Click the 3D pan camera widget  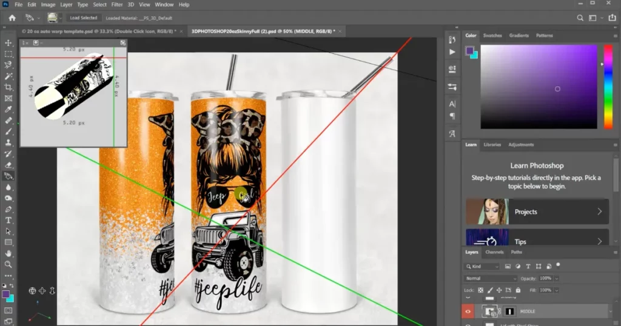tap(42, 291)
